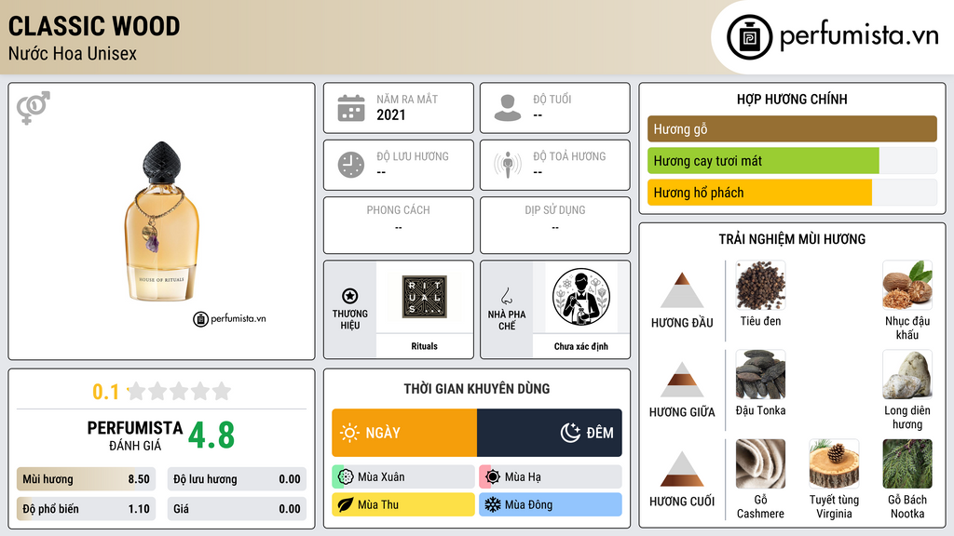
Task: Click the star badge icon above Thương hiệu
Action: (350, 296)
